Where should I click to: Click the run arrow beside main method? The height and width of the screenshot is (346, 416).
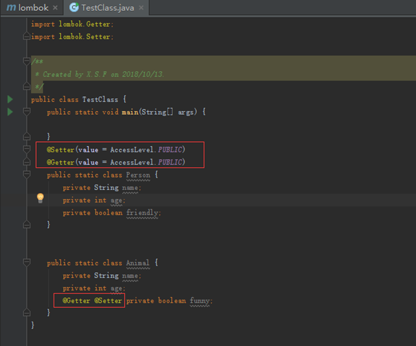pos(10,112)
